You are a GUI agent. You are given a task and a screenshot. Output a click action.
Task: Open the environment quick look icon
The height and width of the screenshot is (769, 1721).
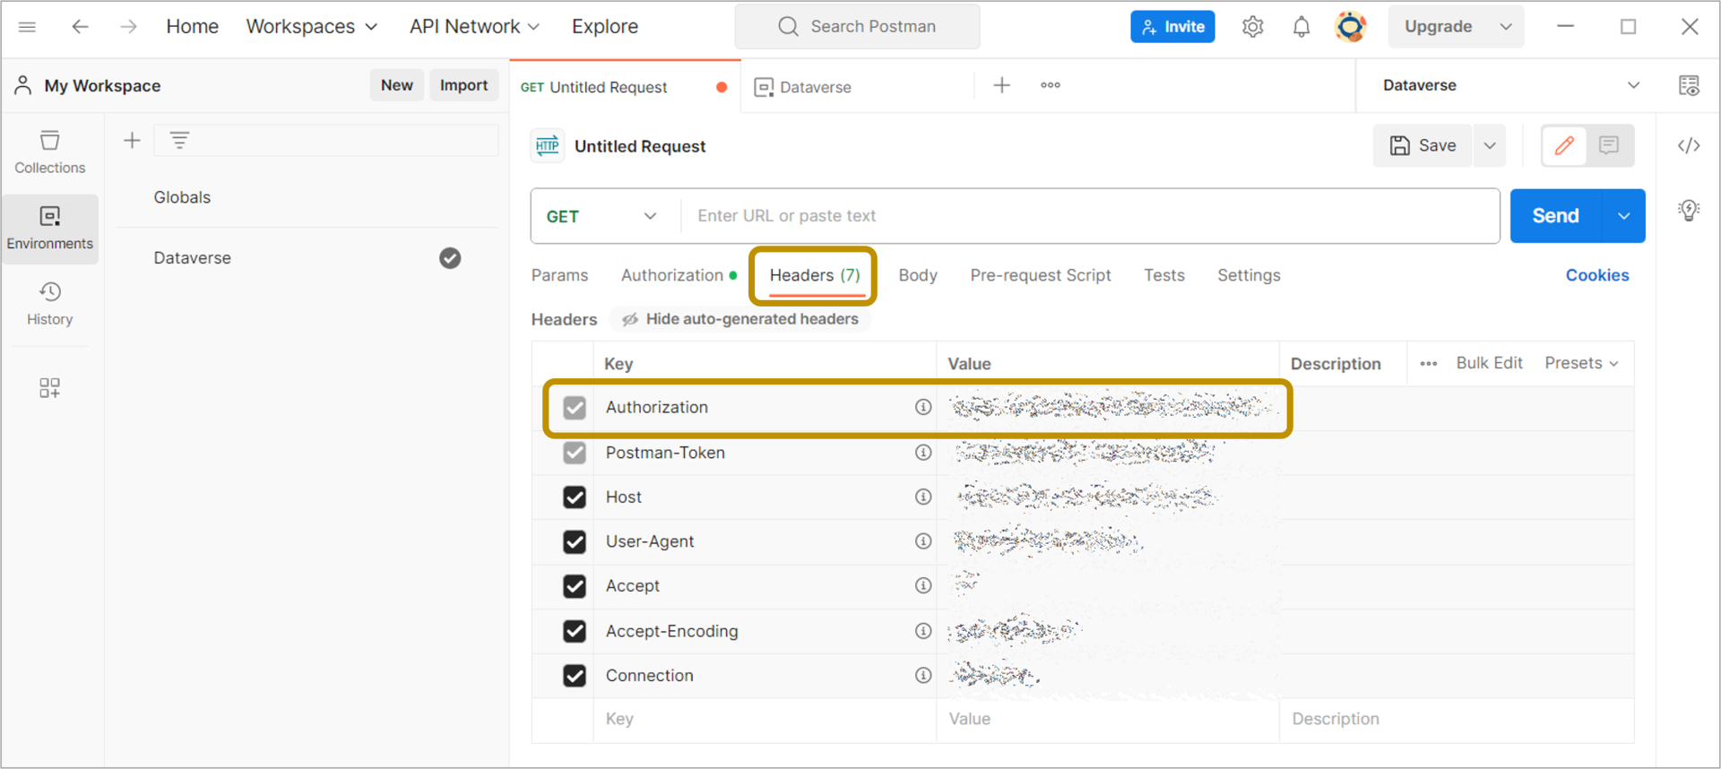point(1689,85)
